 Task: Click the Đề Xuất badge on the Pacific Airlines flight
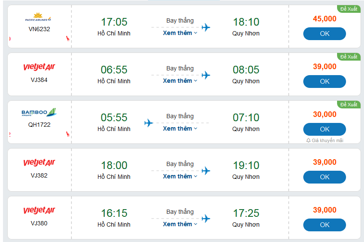coord(348,9)
